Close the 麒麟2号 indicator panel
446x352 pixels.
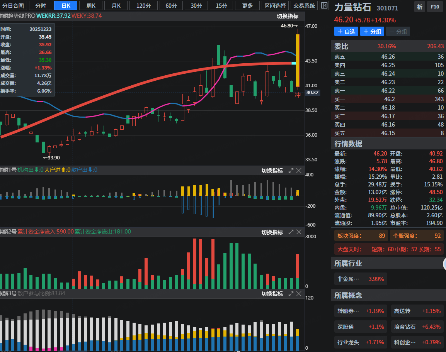tap(299, 232)
